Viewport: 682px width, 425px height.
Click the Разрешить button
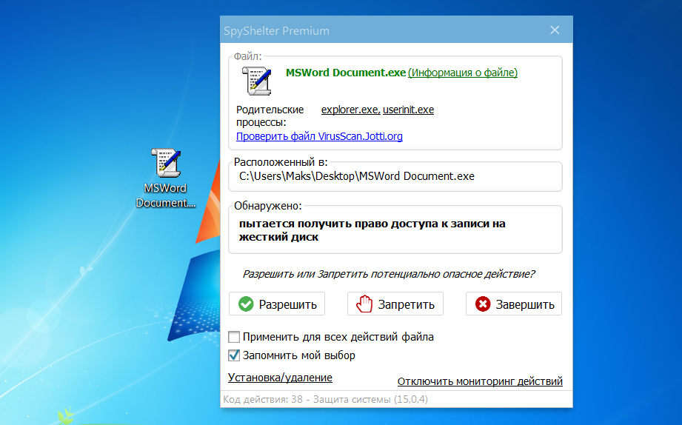pos(277,304)
